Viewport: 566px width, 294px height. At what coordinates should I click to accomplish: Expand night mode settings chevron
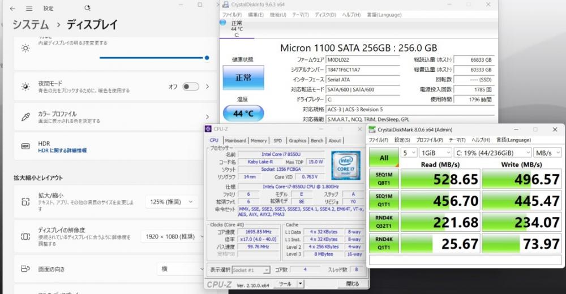click(207, 87)
